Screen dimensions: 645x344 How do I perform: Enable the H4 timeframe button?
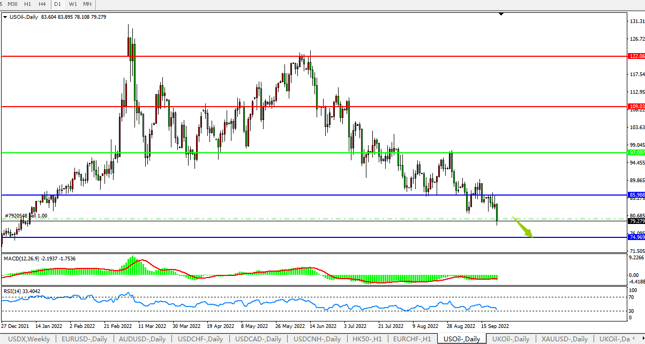coord(42,4)
